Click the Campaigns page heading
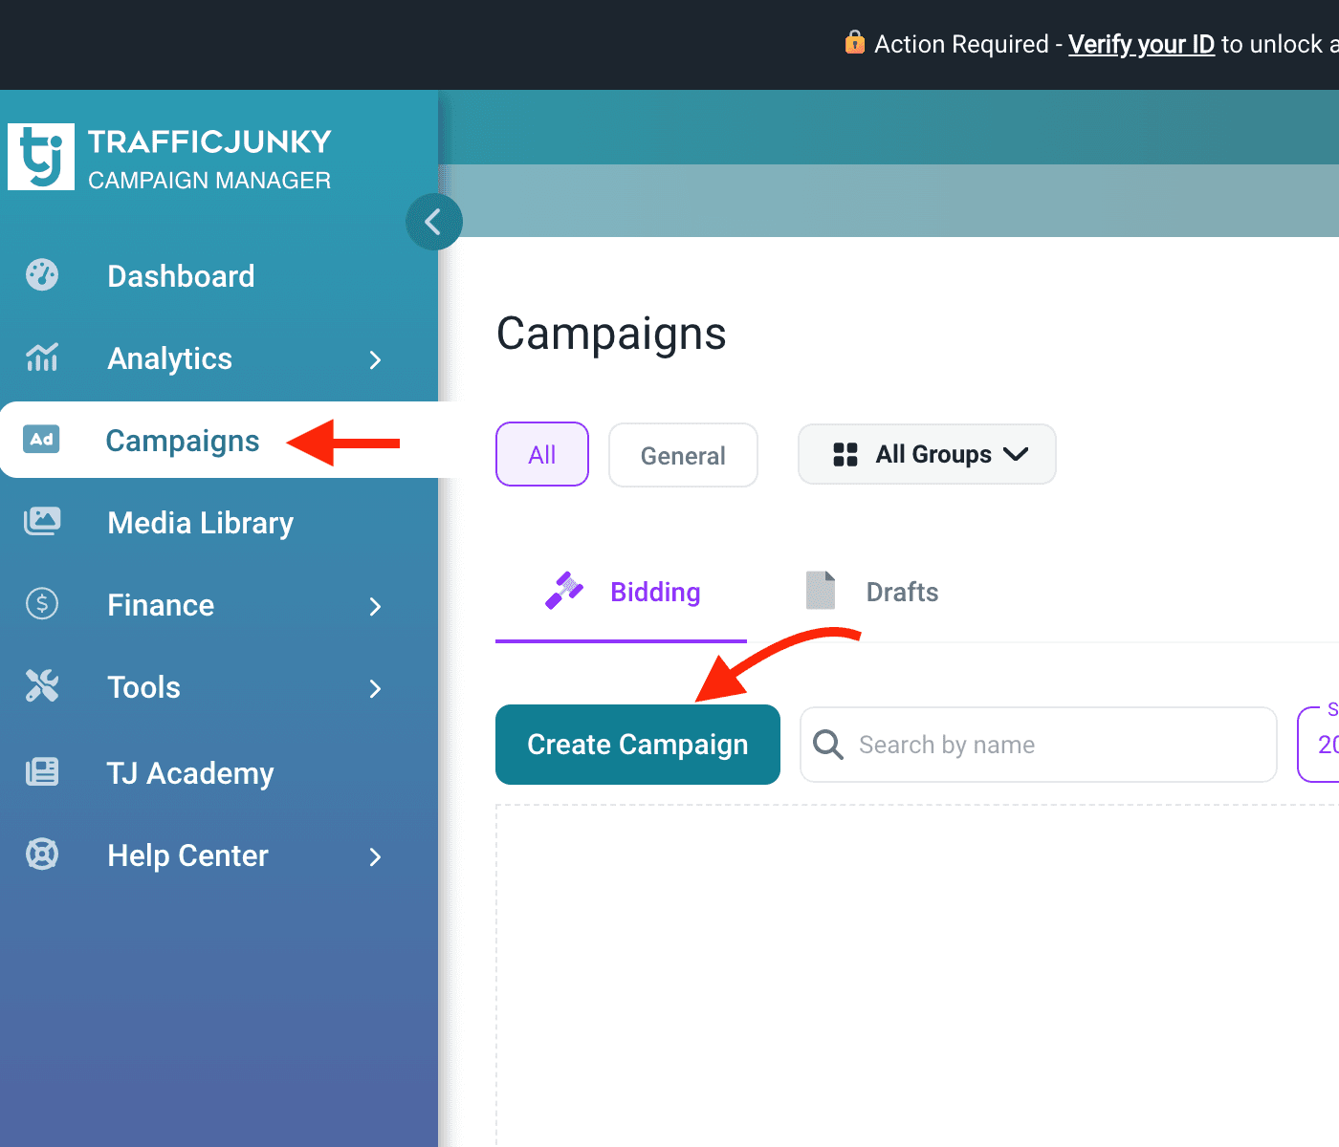The height and width of the screenshot is (1147, 1339). click(x=611, y=335)
